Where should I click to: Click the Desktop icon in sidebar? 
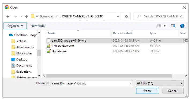pyautogui.click(x=13, y=60)
